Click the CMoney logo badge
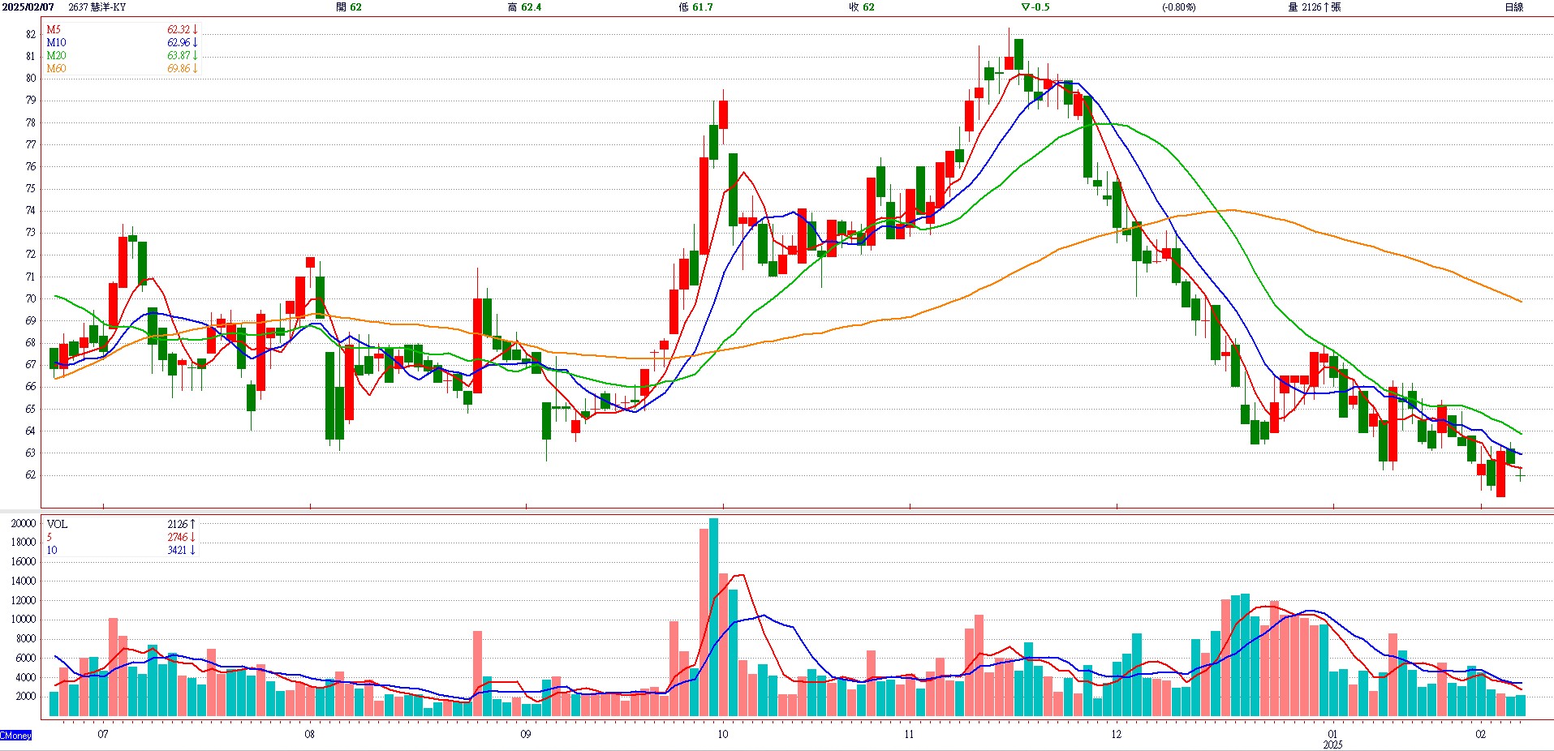1554x751 pixels. [15, 735]
